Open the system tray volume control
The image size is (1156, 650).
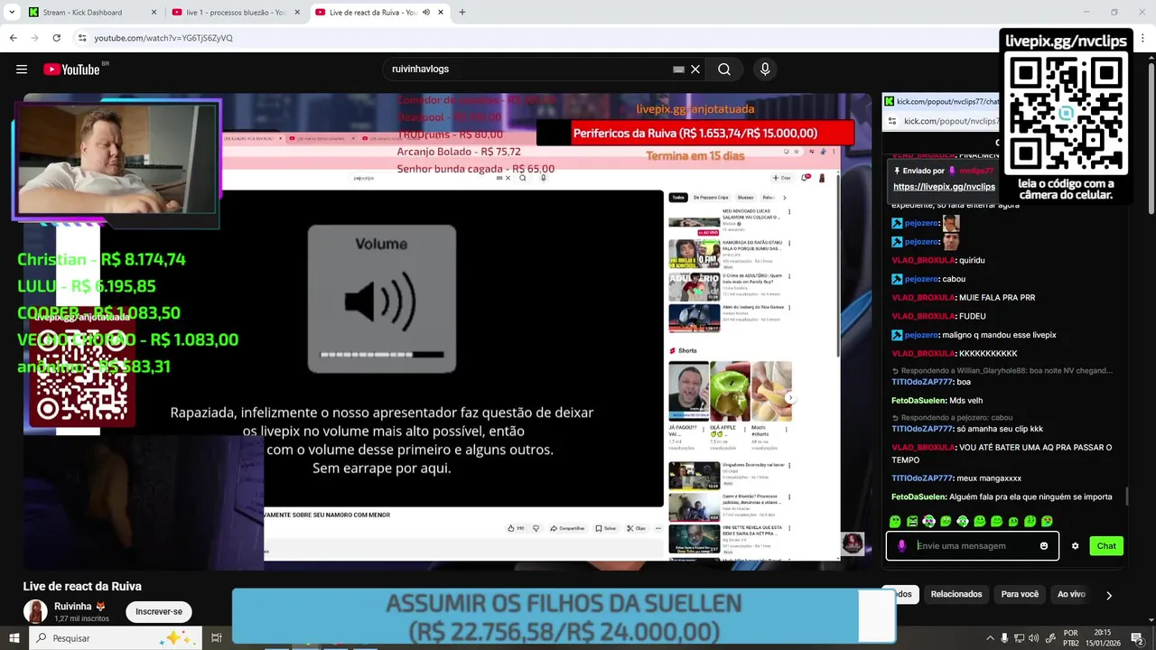[1035, 638]
